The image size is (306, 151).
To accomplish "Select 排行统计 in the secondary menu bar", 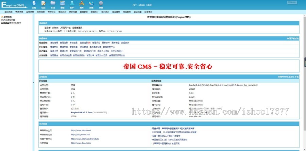I will 105,12.
